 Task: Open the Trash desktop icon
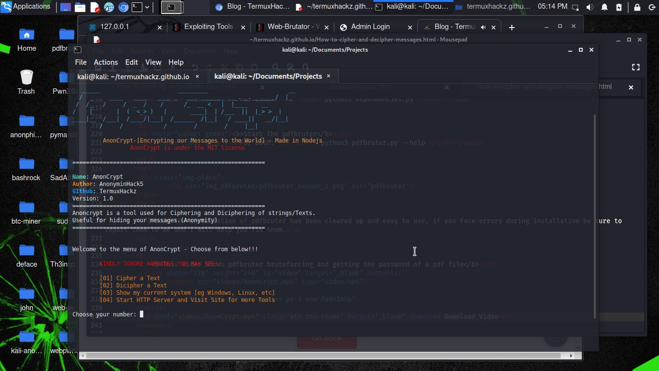click(26, 82)
